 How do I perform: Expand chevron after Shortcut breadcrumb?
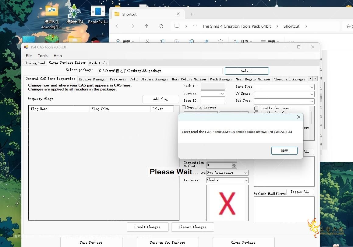[306, 26]
